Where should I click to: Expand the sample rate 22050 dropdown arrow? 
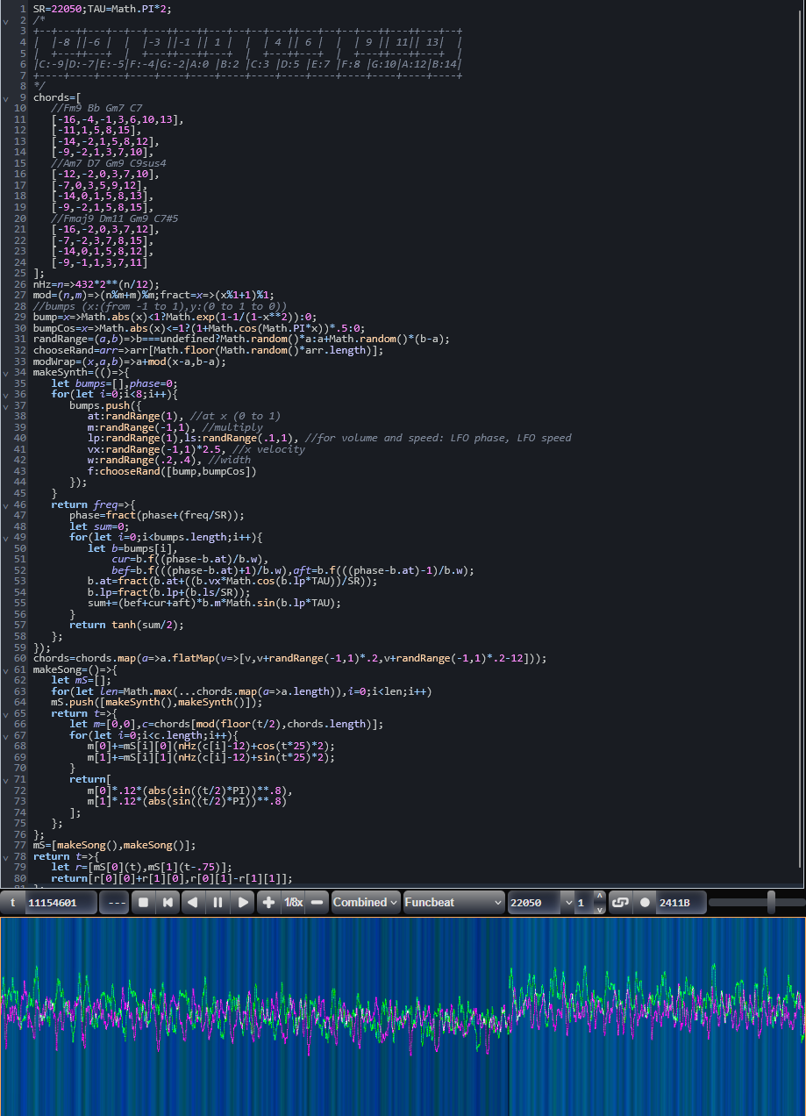coord(568,902)
